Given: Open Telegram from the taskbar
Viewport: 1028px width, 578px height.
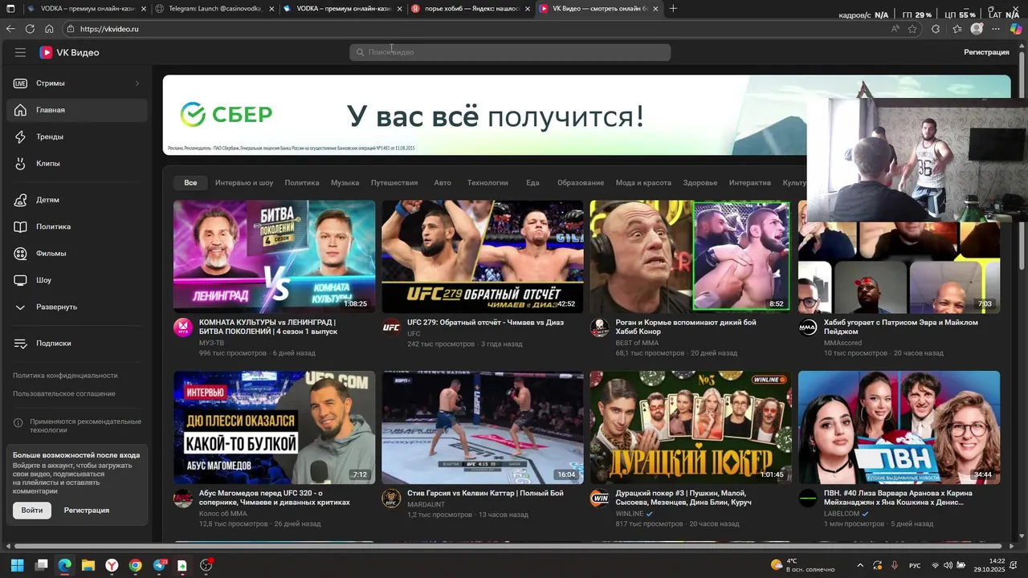Looking at the screenshot, I should 159,565.
